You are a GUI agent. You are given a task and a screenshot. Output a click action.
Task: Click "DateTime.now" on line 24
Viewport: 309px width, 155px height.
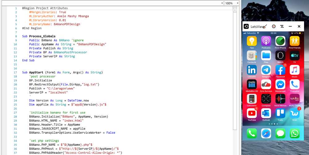click(x=78, y=101)
